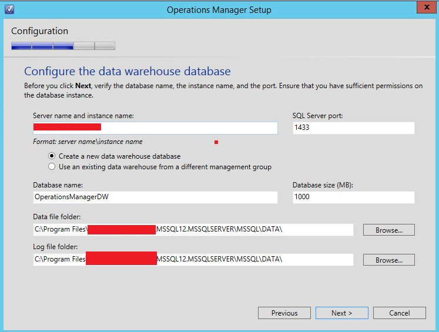Click the Database name label
The width and height of the screenshot is (439, 332).
(58, 185)
